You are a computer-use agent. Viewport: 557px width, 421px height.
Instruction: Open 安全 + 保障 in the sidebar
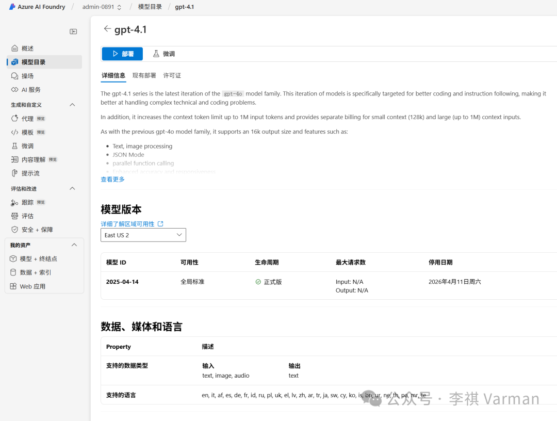[x=44, y=230]
